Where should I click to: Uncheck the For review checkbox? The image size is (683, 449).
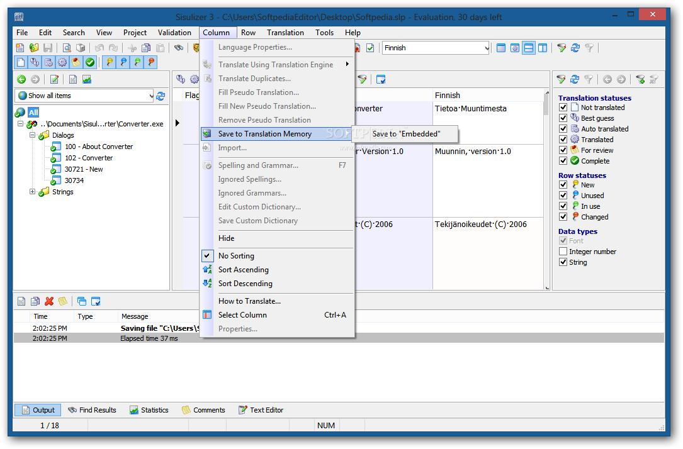pos(563,150)
